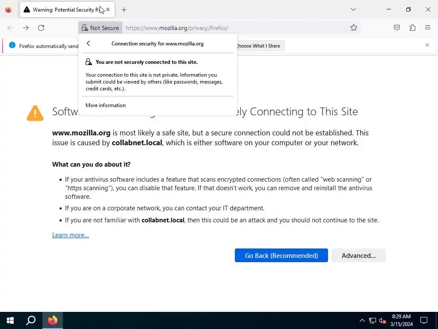Screen dimensions: 438x329
Task: Click 'Connection security for www.mozilla.org' heading
Action: click(157, 44)
